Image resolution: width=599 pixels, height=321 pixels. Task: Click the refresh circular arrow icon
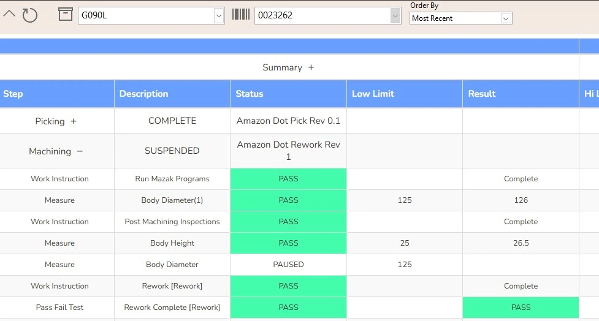pyautogui.click(x=30, y=15)
